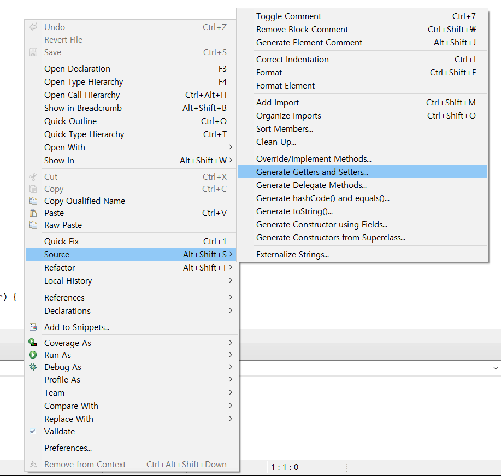Viewport: 501px width, 476px height.
Task: Click the green Run As icon
Action: coord(33,355)
